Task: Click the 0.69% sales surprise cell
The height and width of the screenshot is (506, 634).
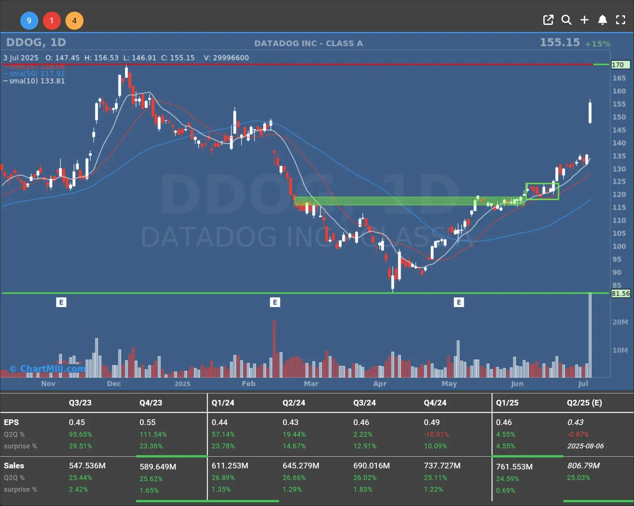Action: coord(505,491)
